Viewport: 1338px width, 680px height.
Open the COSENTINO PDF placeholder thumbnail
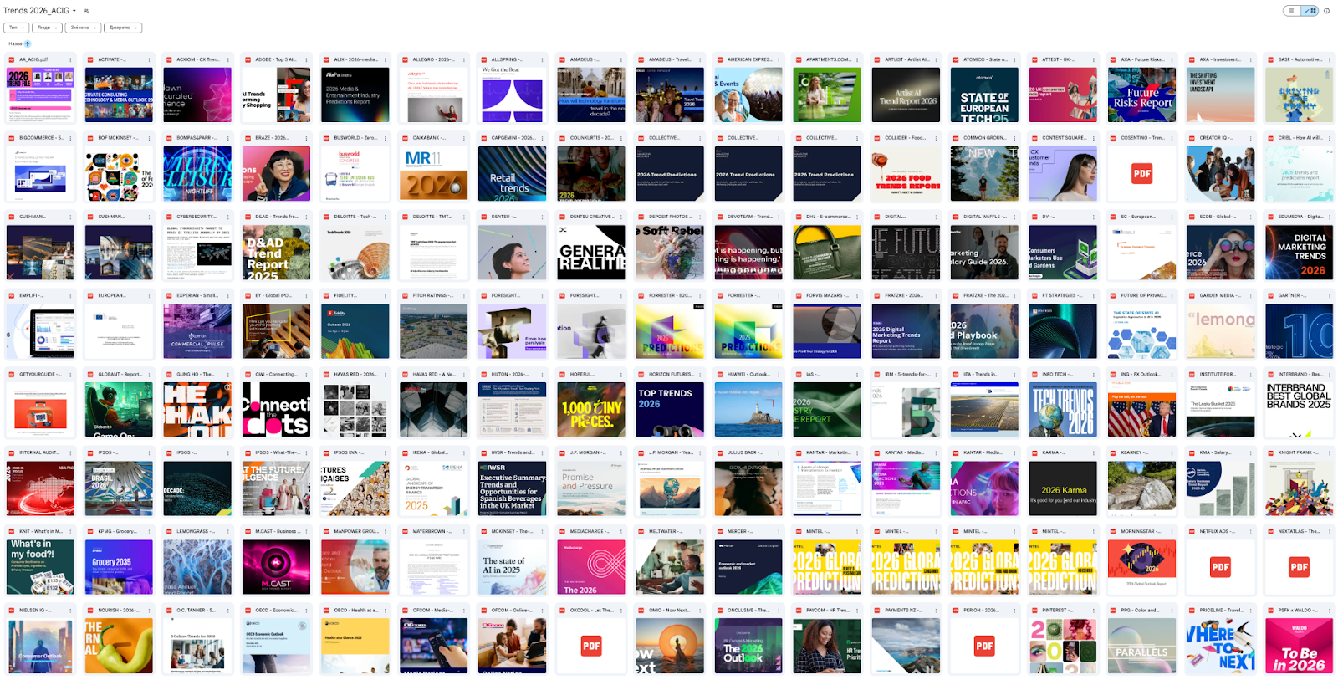tap(1142, 173)
